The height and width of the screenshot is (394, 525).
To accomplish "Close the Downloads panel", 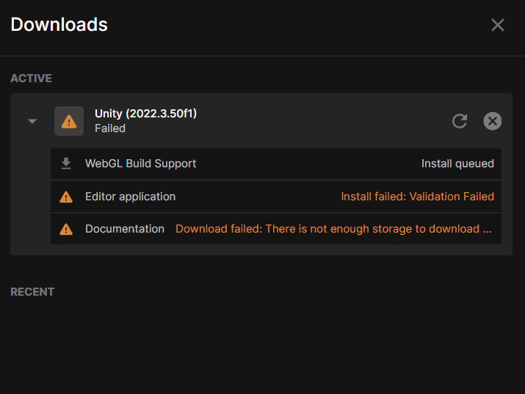I will tap(498, 25).
